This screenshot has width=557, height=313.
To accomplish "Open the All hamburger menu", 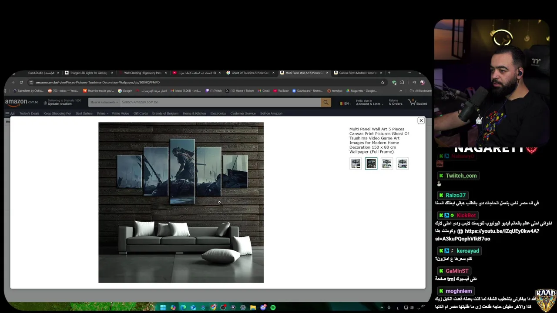I will [10, 113].
